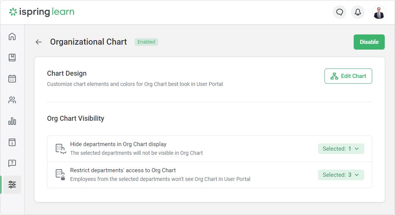Viewport: 395px width, 215px height.
Task: Open the Courses book icon in sidebar
Action: pos(12,58)
